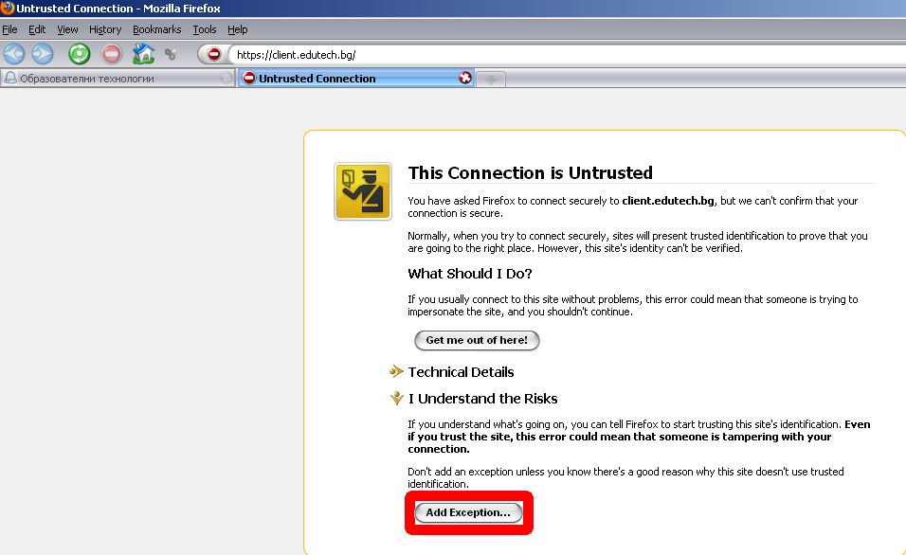Click the small gray toolbar icon beside Home

171,54
